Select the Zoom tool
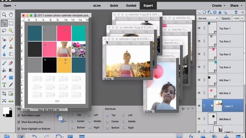 tap(4, 15)
